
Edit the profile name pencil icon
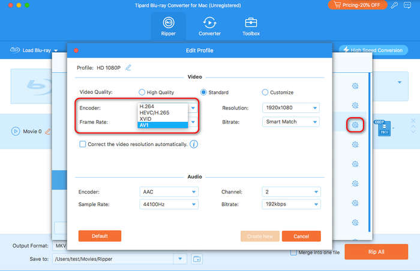click(128, 68)
